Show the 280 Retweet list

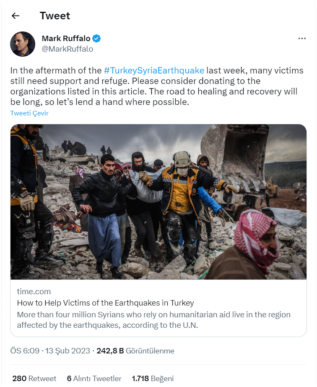pyautogui.click(x=34, y=378)
